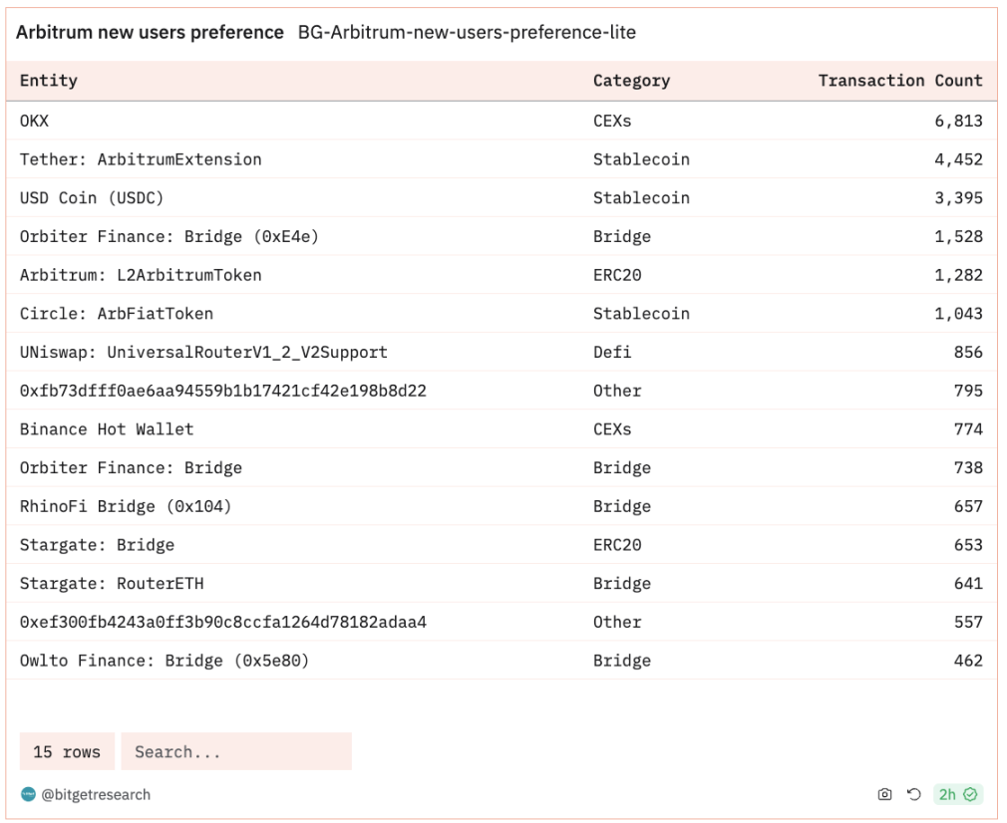Select the Owlto Finance: Bridge (0x5e80) cell
1007x823 pixels.
coord(165,660)
